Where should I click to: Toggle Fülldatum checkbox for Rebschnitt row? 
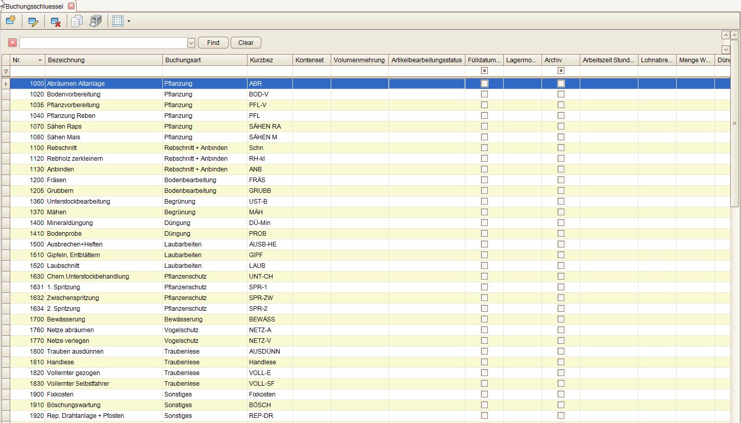click(x=484, y=147)
